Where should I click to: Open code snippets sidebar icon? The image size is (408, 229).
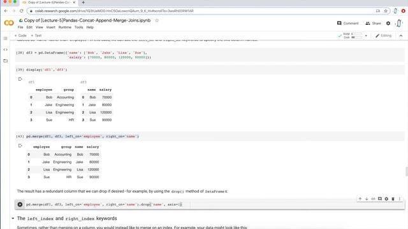6,50
